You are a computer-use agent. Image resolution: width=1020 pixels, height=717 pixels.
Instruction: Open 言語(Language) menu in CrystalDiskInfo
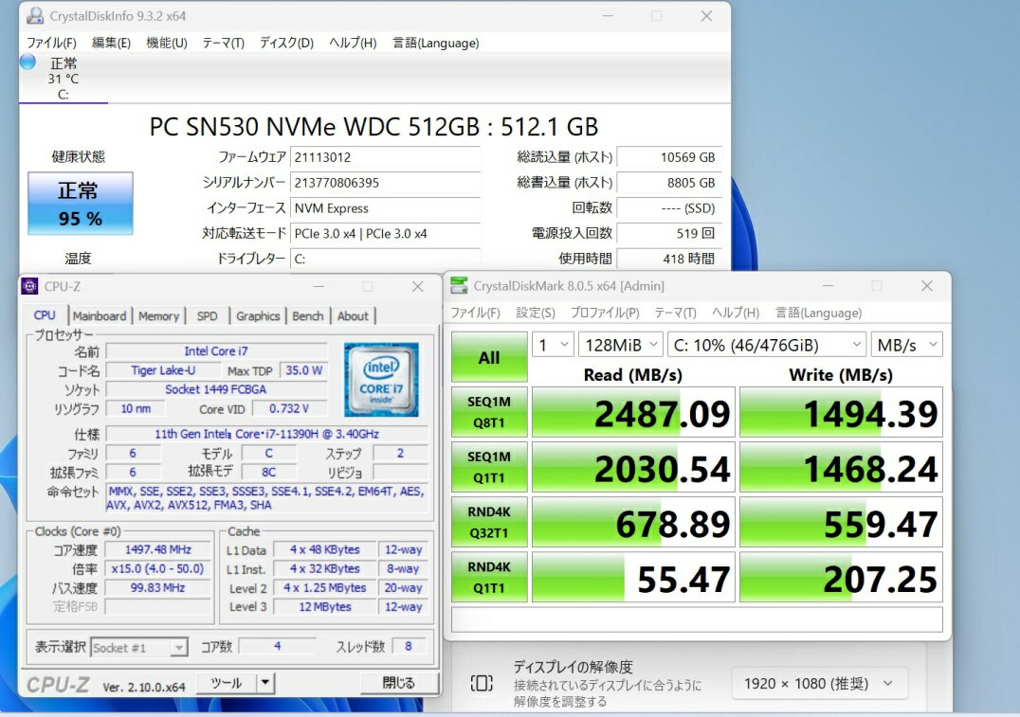pyautogui.click(x=436, y=43)
